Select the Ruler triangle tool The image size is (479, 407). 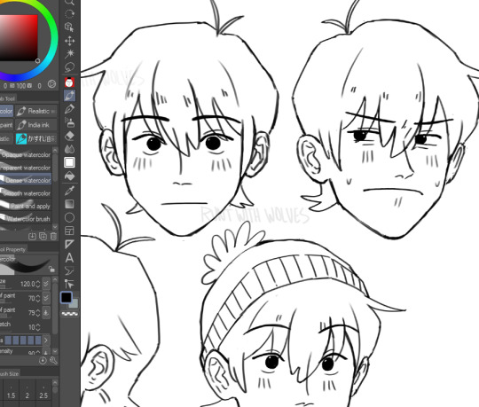tap(70, 244)
